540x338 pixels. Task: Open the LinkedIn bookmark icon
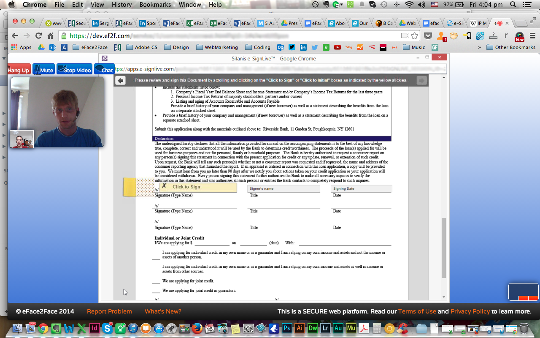pos(303,47)
